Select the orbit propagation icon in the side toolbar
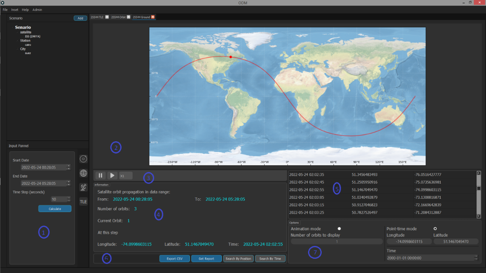Image resolution: width=486 pixels, height=273 pixels. coord(83,159)
